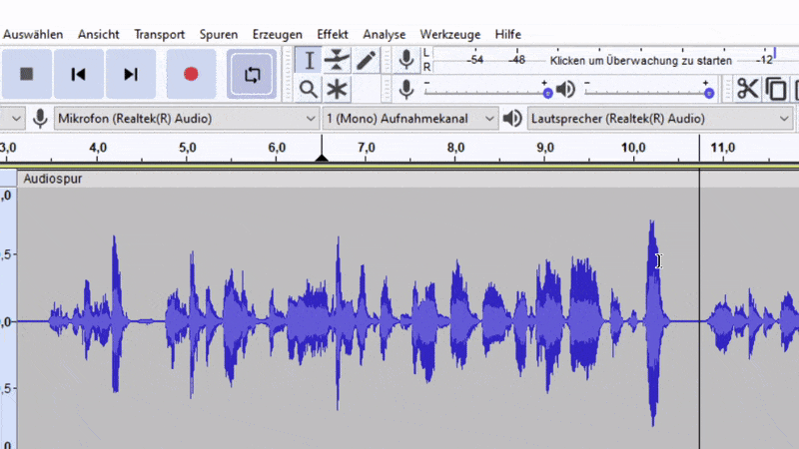This screenshot has width=799, height=449.
Task: Click the record meter microphone icon
Action: (x=406, y=60)
